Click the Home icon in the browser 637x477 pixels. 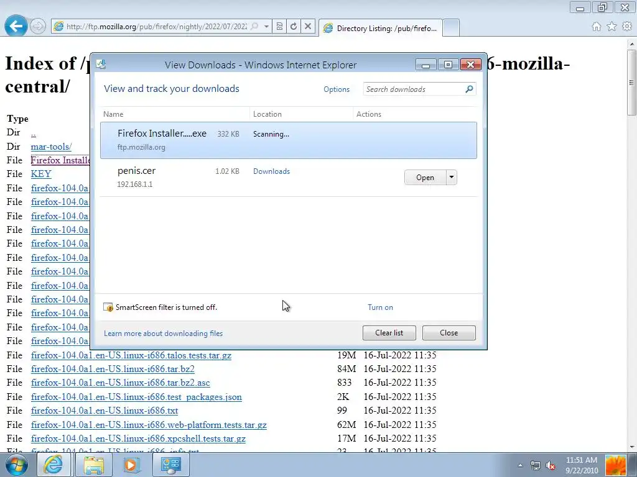coord(597,27)
